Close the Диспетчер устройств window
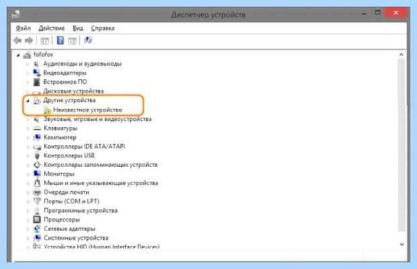The image size is (417, 269). pyautogui.click(x=395, y=13)
